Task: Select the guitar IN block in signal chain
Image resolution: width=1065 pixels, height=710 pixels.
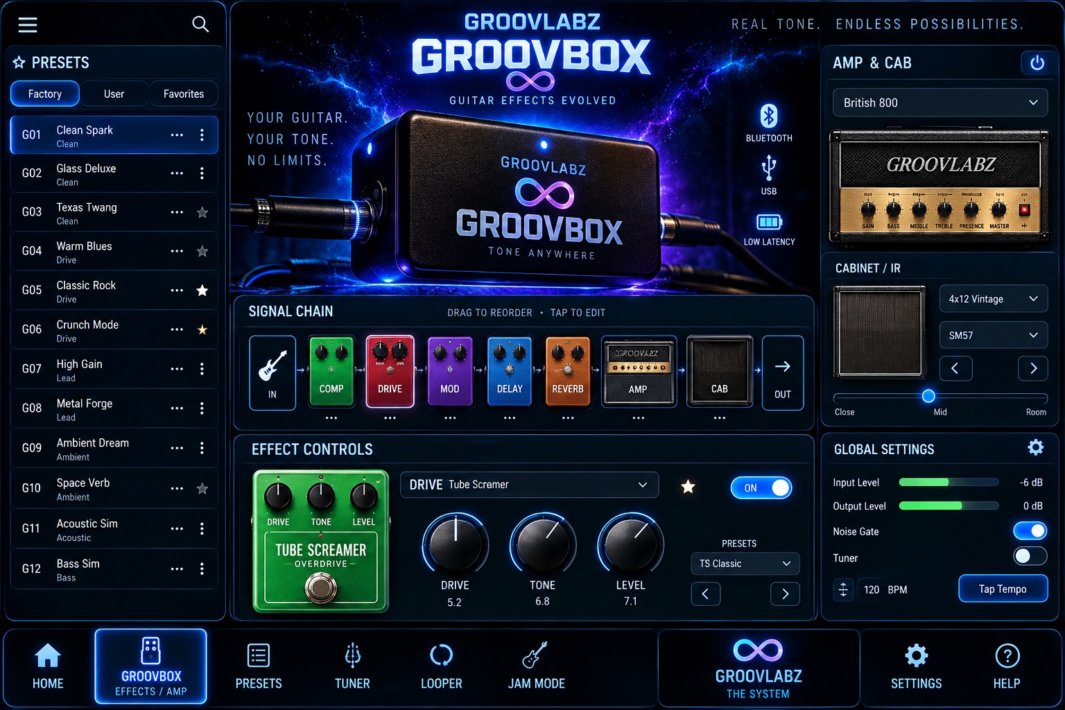Action: point(272,373)
